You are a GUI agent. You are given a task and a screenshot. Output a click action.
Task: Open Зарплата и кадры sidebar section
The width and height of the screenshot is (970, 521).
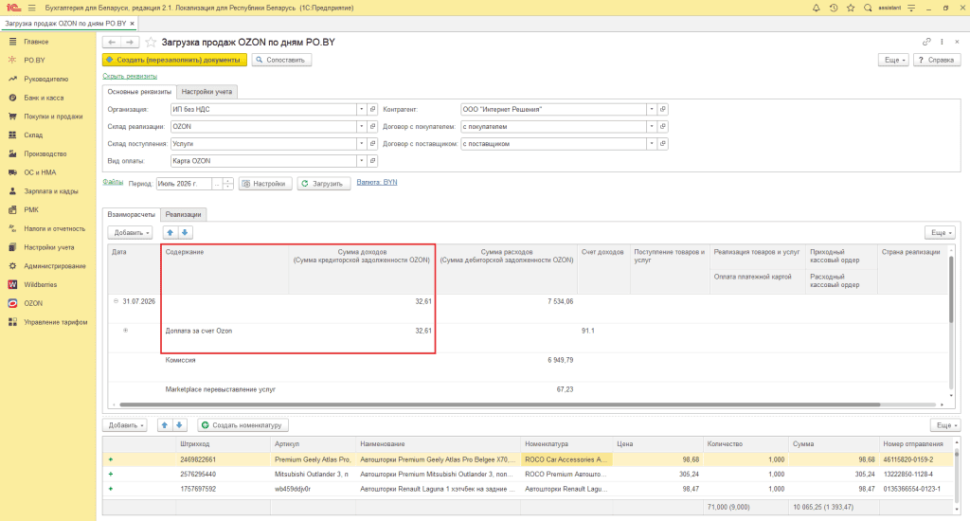51,191
